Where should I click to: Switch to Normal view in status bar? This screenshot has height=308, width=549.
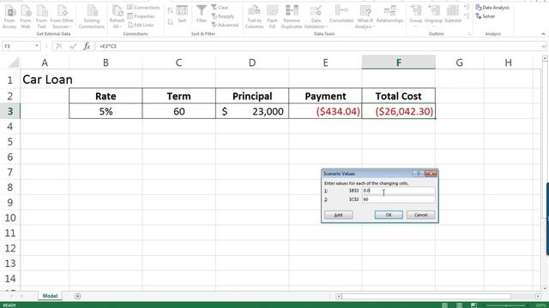pyautogui.click(x=444, y=305)
